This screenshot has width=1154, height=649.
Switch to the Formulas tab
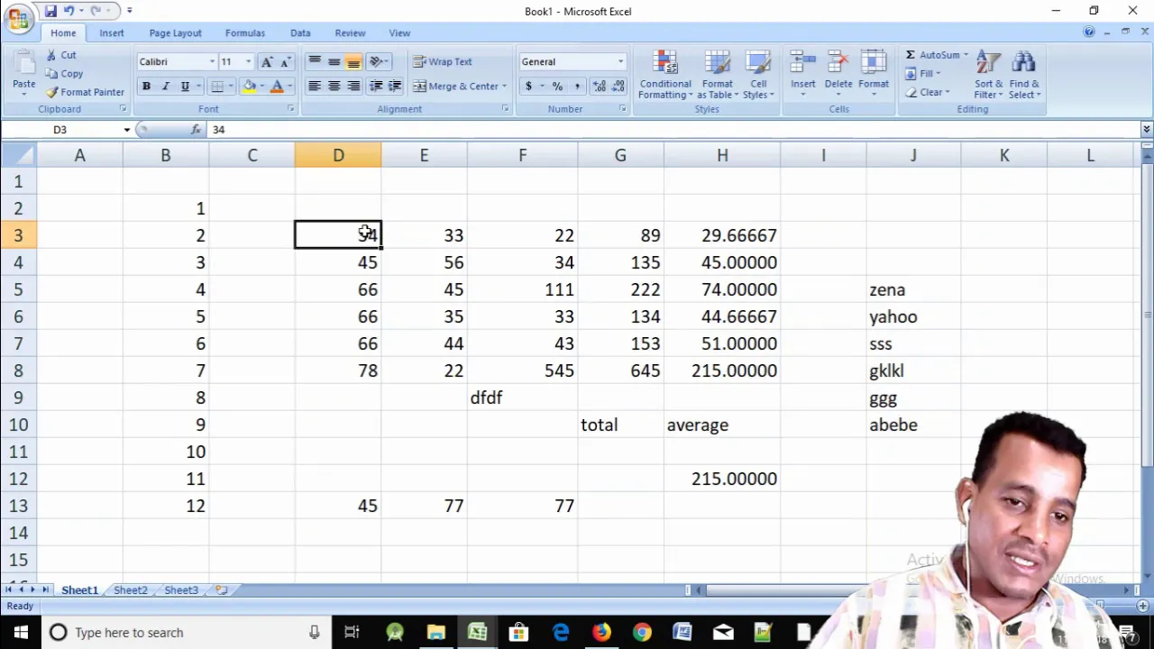245,32
